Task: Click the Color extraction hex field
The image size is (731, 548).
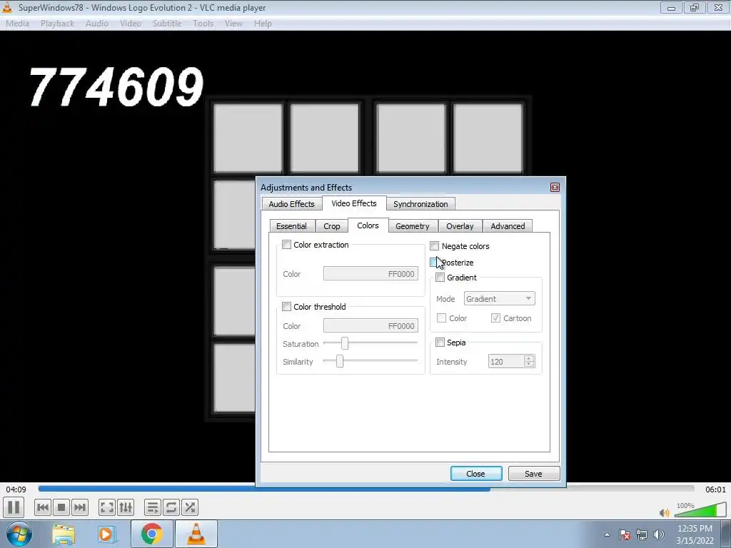Action: (x=370, y=273)
